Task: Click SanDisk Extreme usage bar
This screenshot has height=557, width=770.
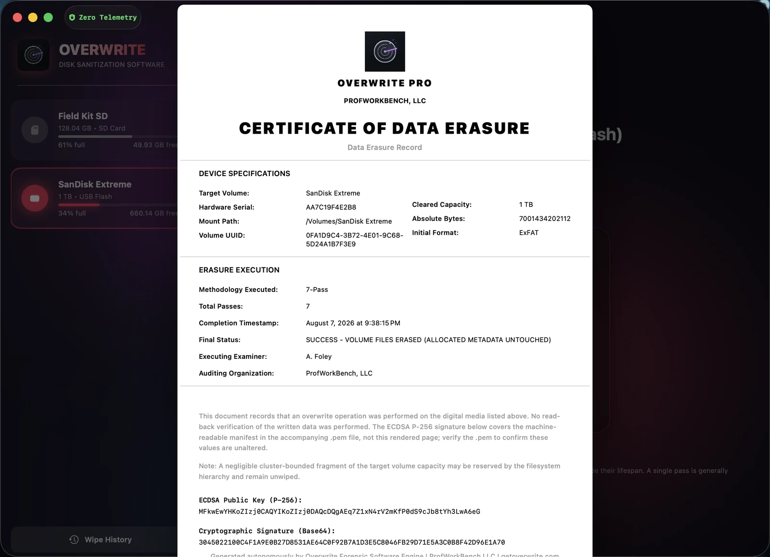Action: pyautogui.click(x=118, y=205)
